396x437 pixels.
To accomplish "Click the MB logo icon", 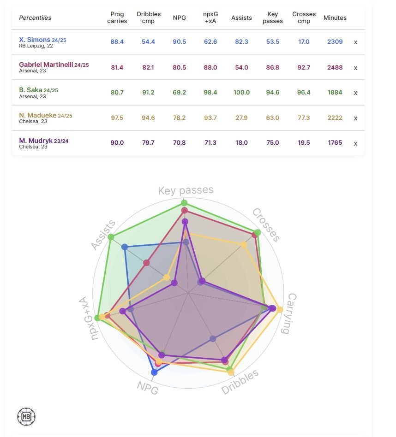I will pyautogui.click(x=26, y=417).
